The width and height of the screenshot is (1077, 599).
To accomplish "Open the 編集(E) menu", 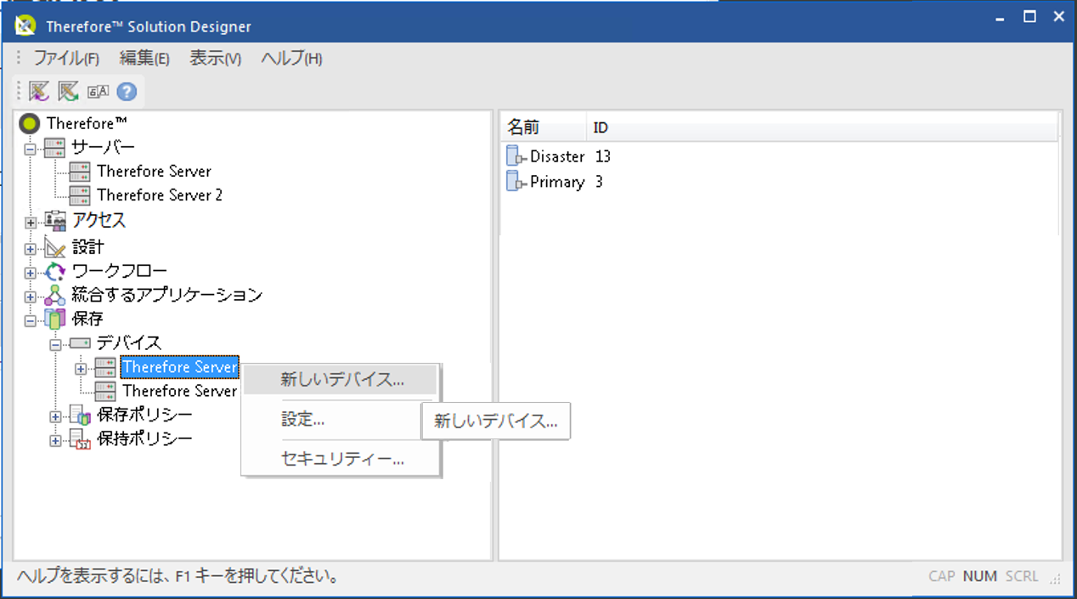I will point(144,59).
